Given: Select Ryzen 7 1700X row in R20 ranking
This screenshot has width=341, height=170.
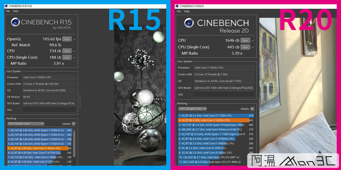Looking at the screenshot, I should tap(216, 134).
